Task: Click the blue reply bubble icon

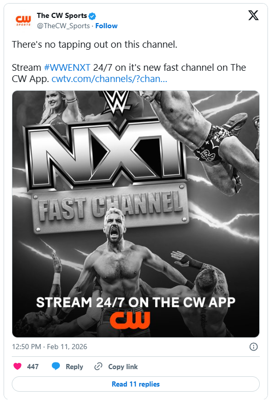Action: 56,366
